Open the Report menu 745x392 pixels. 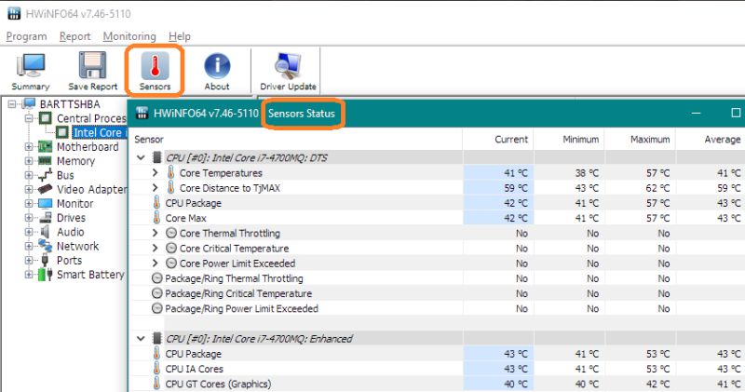point(75,36)
